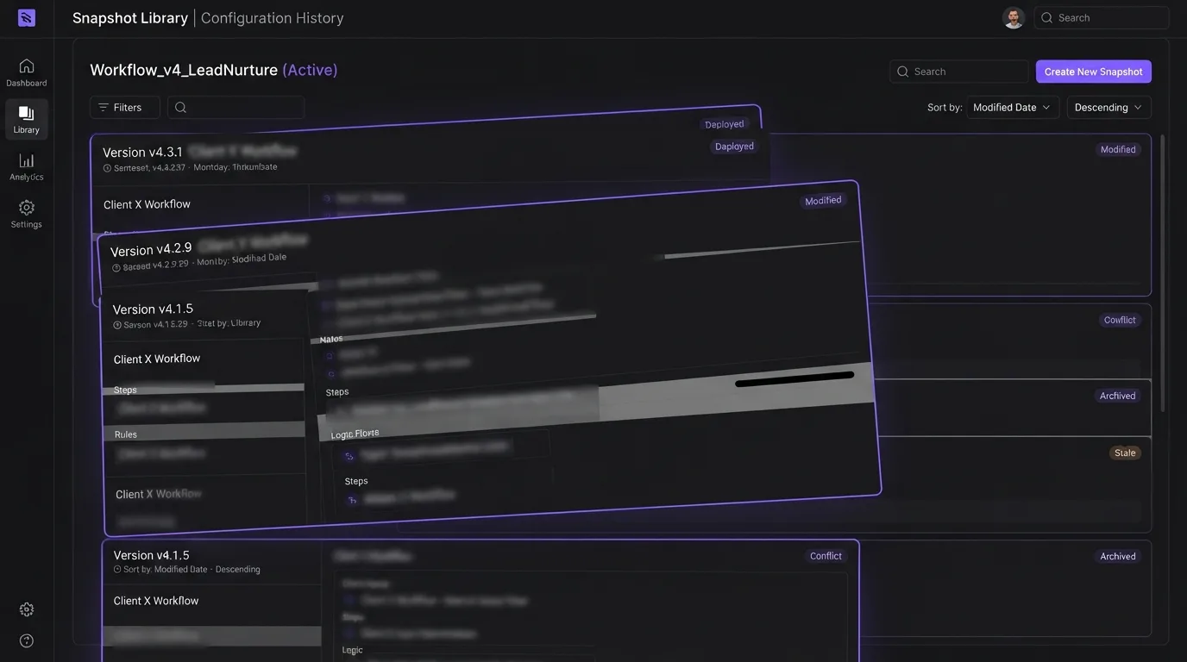Image resolution: width=1187 pixels, height=662 pixels.
Task: Open the Filters button
Action: tap(124, 108)
